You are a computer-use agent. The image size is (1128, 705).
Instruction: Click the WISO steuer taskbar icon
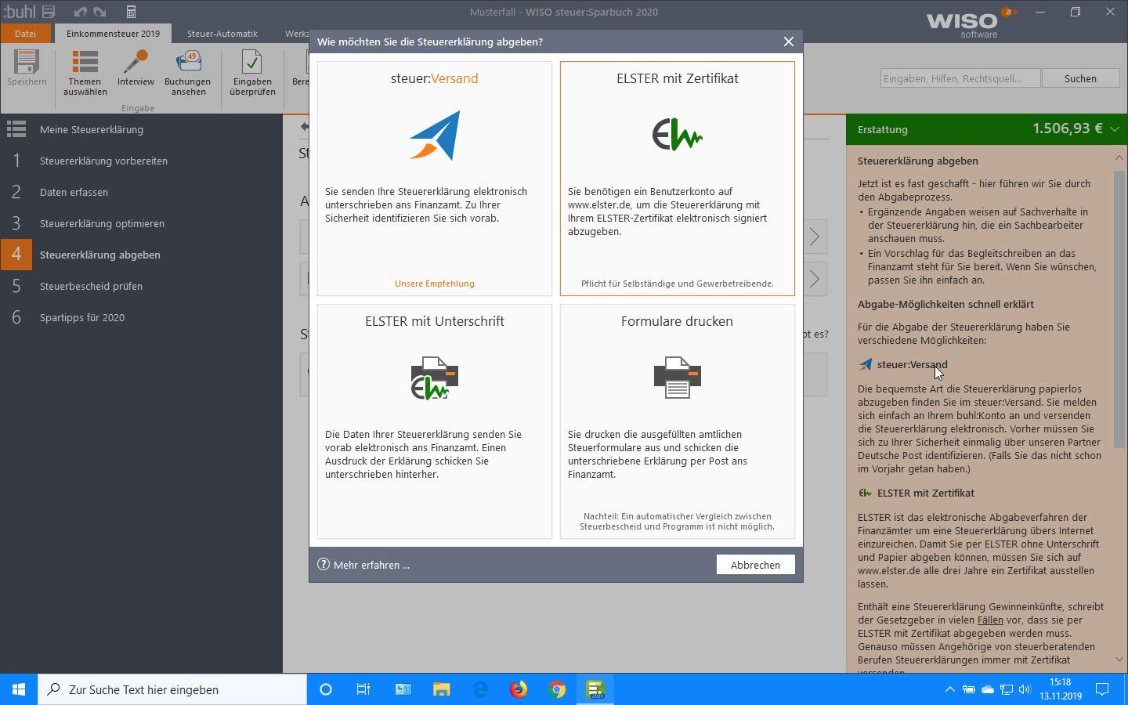coord(595,689)
